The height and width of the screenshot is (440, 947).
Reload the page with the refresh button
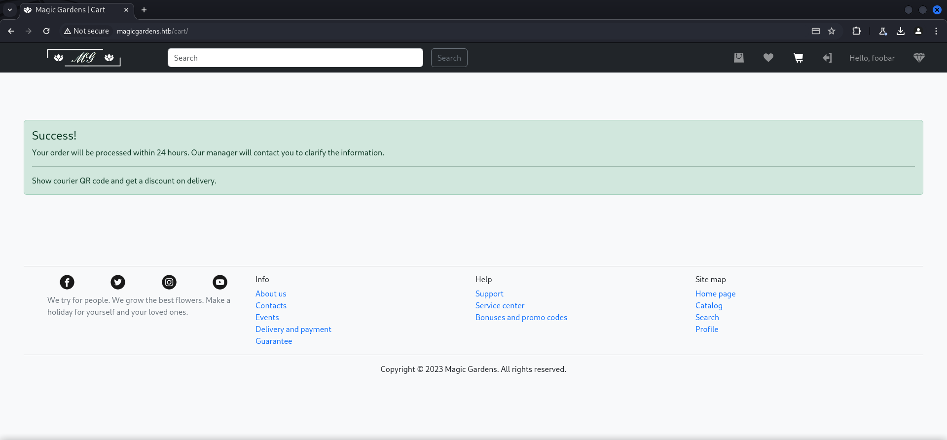[x=46, y=31]
